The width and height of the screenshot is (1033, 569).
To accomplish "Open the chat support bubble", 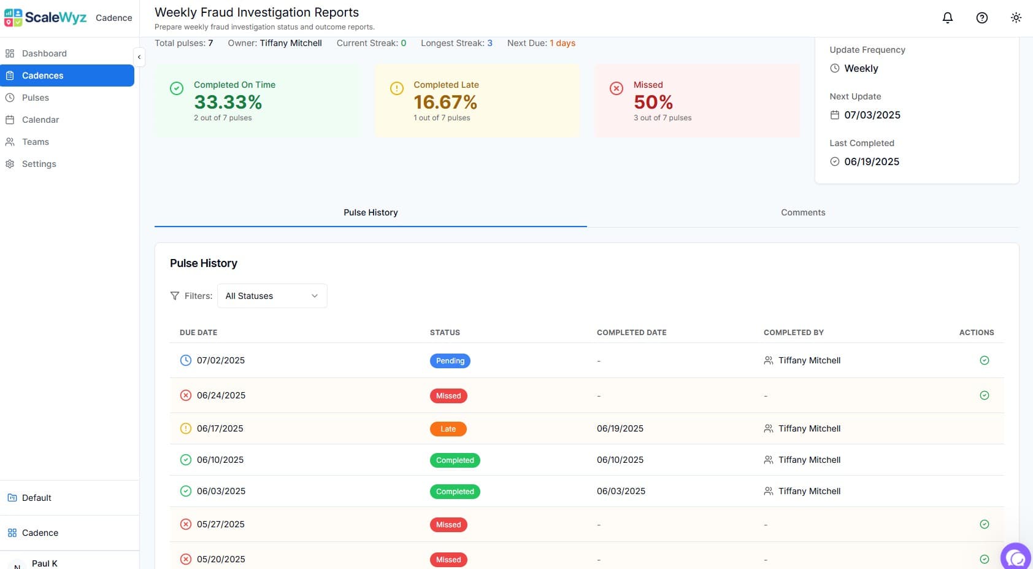I will tap(1016, 557).
